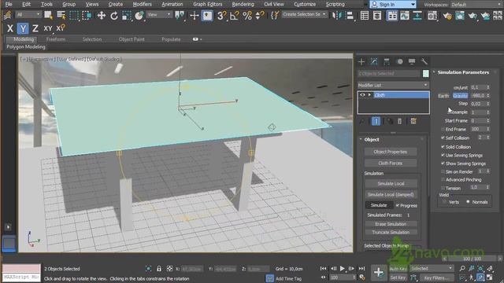Go to end frame button
This screenshot has height=283, width=504.
[x=361, y=268]
